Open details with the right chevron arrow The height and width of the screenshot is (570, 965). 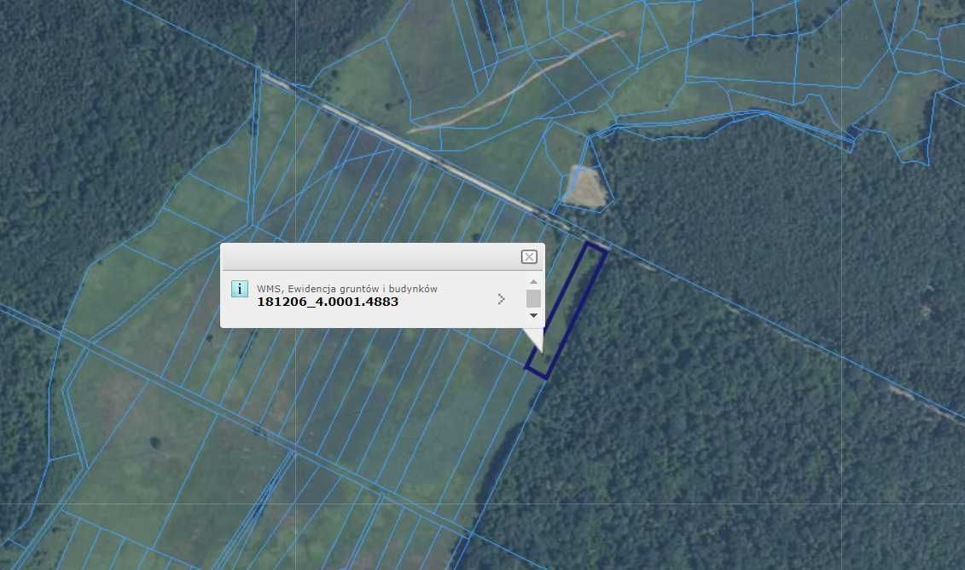[x=501, y=299]
